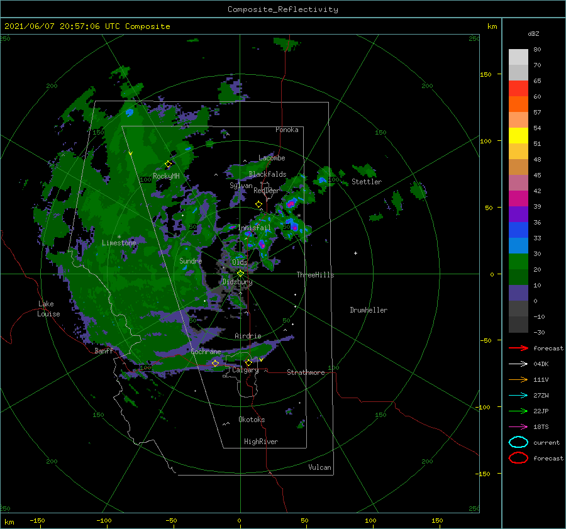Click the Didsbury city label
The image size is (566, 529).
[x=237, y=282]
